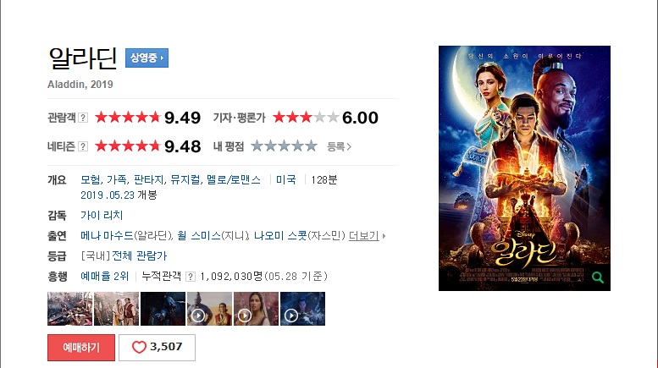Open the 누적관객 help question mark

(x=191, y=277)
